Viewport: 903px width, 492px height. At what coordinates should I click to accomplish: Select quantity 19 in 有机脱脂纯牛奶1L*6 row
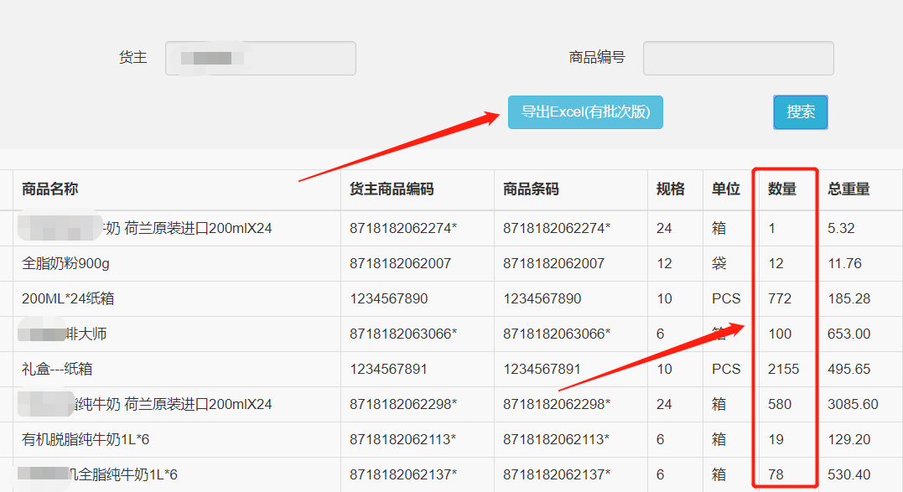click(x=776, y=440)
